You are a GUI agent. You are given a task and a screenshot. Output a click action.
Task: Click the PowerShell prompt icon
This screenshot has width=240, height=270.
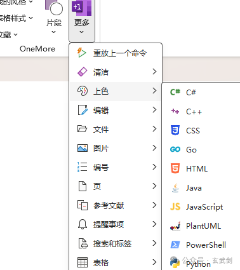click(175, 245)
